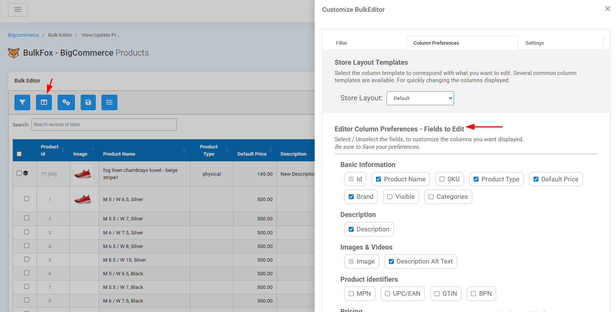Uncheck the Product Name field
The image size is (616, 312).
click(378, 179)
